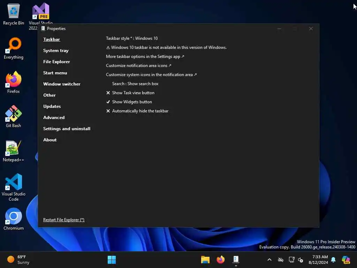Click the Properties app icon on taskbar
The height and width of the screenshot is (268, 357).
236,260
